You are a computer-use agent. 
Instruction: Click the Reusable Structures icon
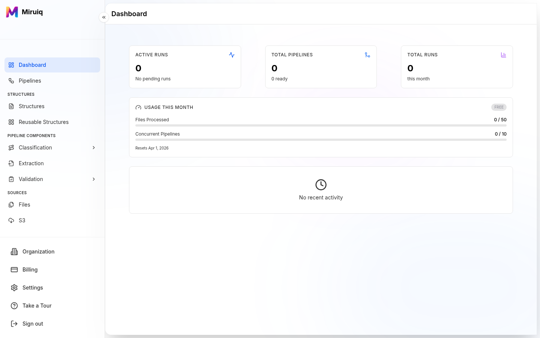tap(11, 122)
